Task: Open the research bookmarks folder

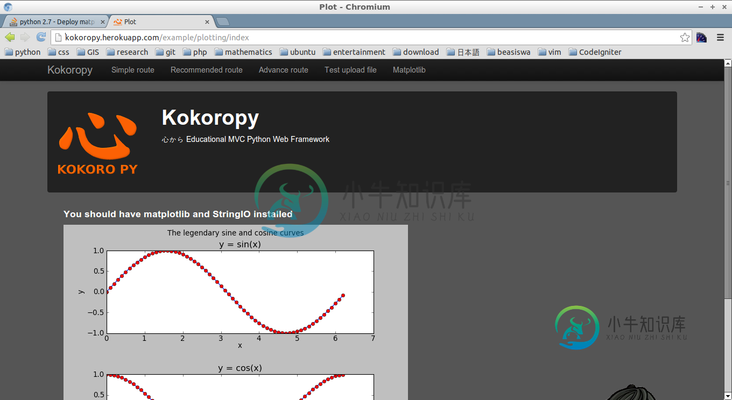Action: pyautogui.click(x=127, y=52)
